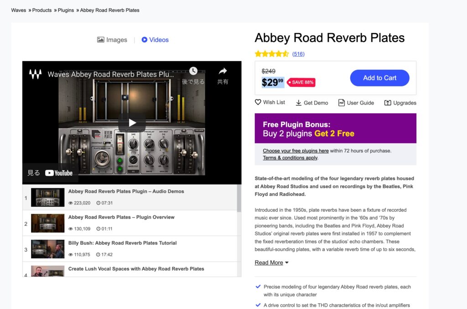The image size is (467, 309).
Task: Click the video share arrow icon
Action: click(223, 71)
